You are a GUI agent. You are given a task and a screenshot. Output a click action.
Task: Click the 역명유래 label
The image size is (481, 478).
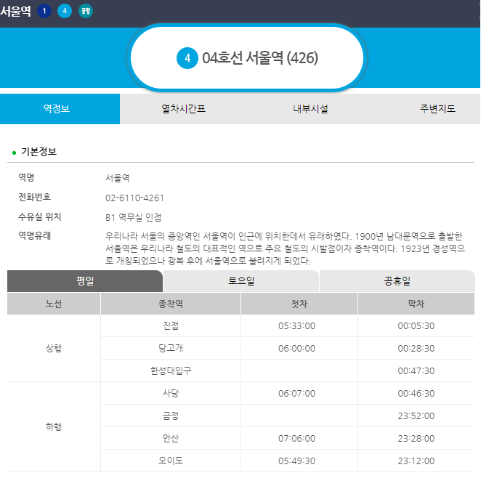pos(35,235)
